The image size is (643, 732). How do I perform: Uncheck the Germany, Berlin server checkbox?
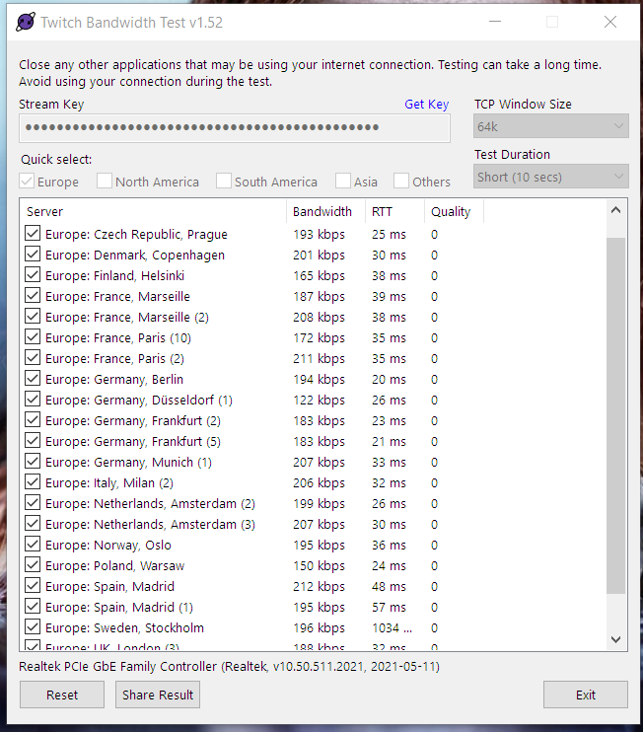pos(33,379)
